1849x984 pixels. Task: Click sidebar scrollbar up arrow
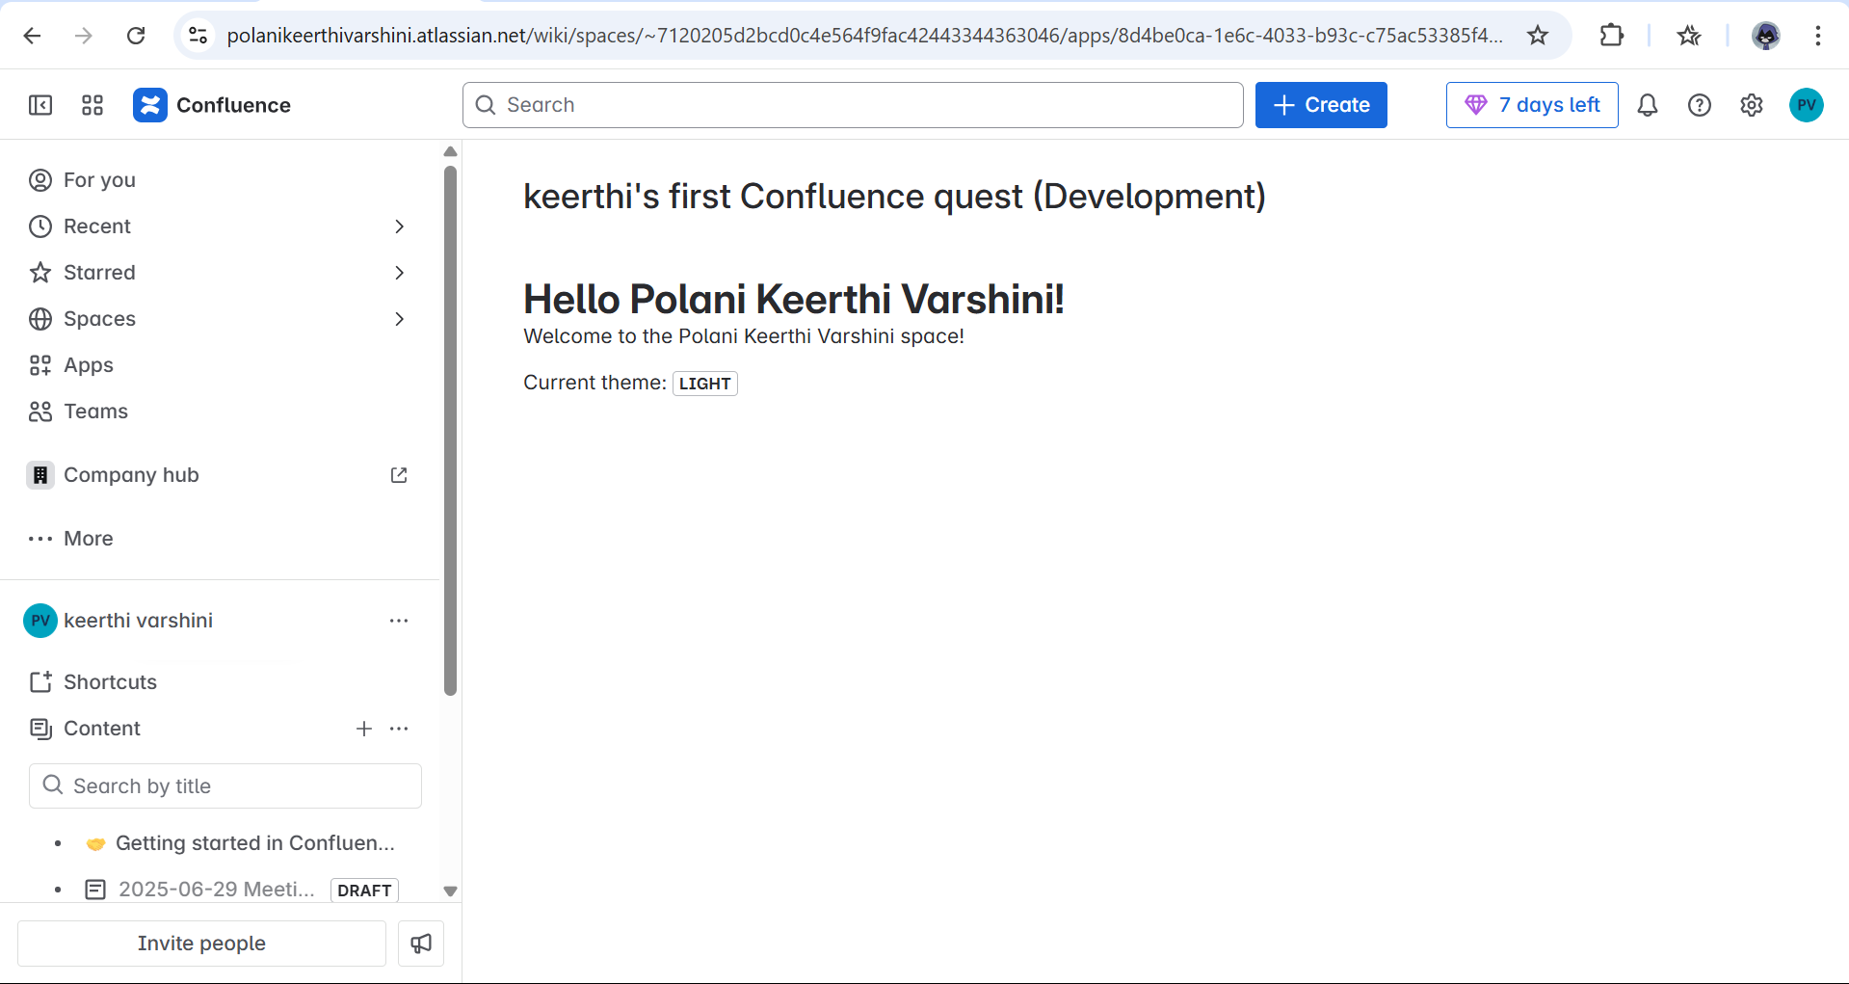(450, 151)
